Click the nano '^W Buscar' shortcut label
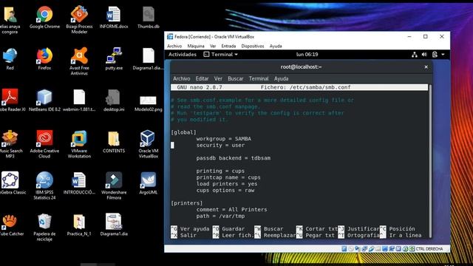Screen dimensions: 473x266 pyautogui.click(x=269, y=229)
